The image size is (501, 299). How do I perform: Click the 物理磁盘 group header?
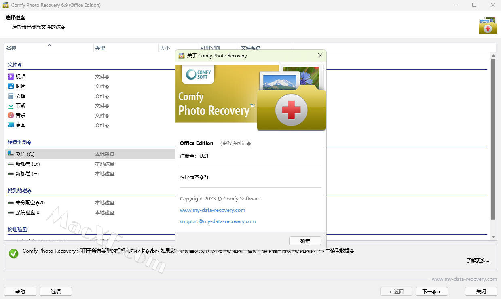[x=17, y=230]
